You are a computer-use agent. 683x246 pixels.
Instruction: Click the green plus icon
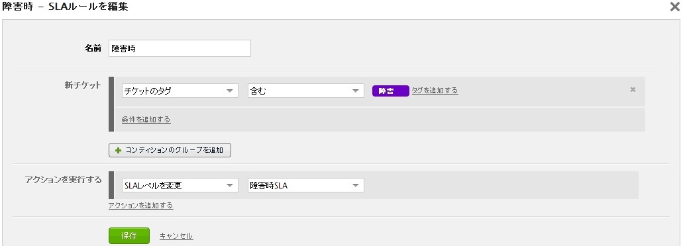118,150
